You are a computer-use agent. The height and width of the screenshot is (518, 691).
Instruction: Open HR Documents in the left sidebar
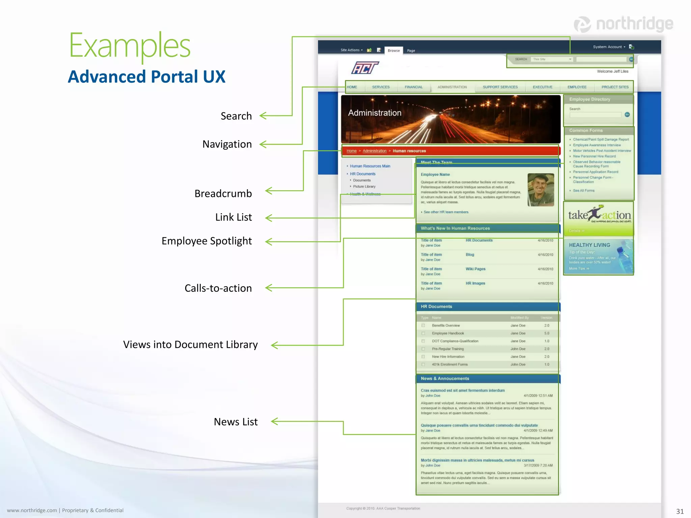363,174
